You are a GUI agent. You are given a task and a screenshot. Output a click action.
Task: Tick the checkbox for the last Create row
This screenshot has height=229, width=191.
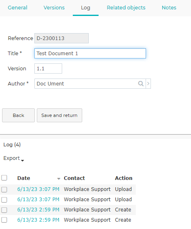[4, 220]
